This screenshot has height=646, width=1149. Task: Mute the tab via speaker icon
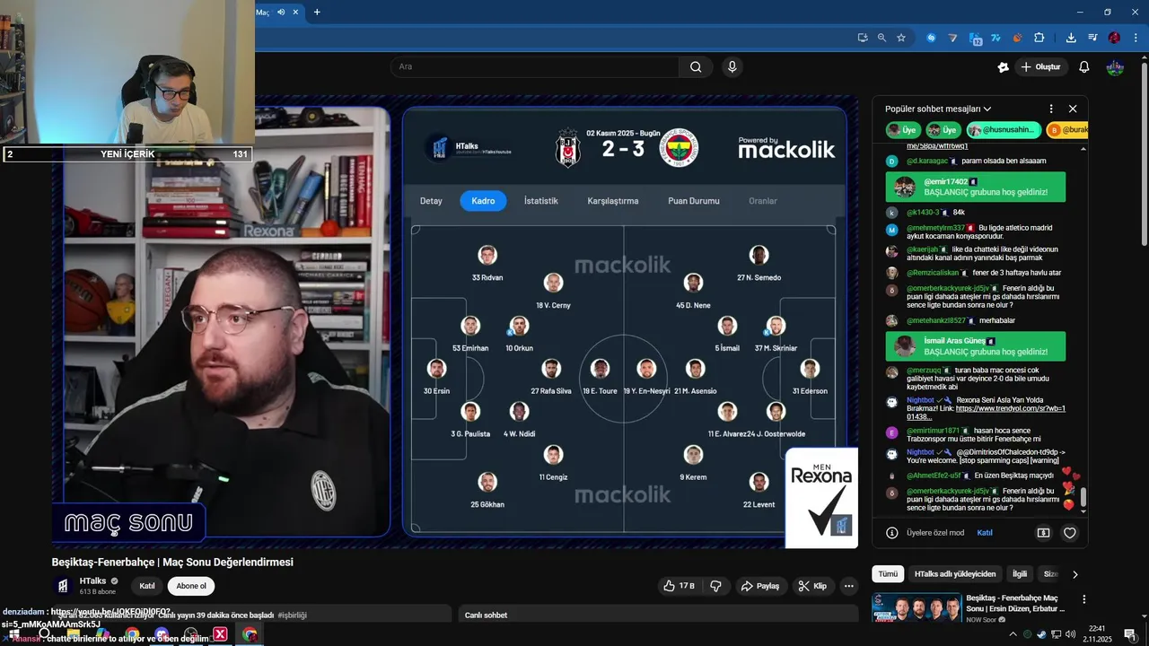(281, 12)
